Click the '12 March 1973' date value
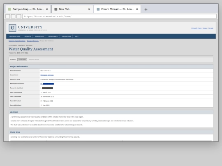 46,93
